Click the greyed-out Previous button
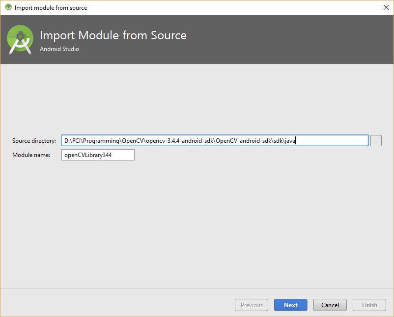 (x=252, y=305)
